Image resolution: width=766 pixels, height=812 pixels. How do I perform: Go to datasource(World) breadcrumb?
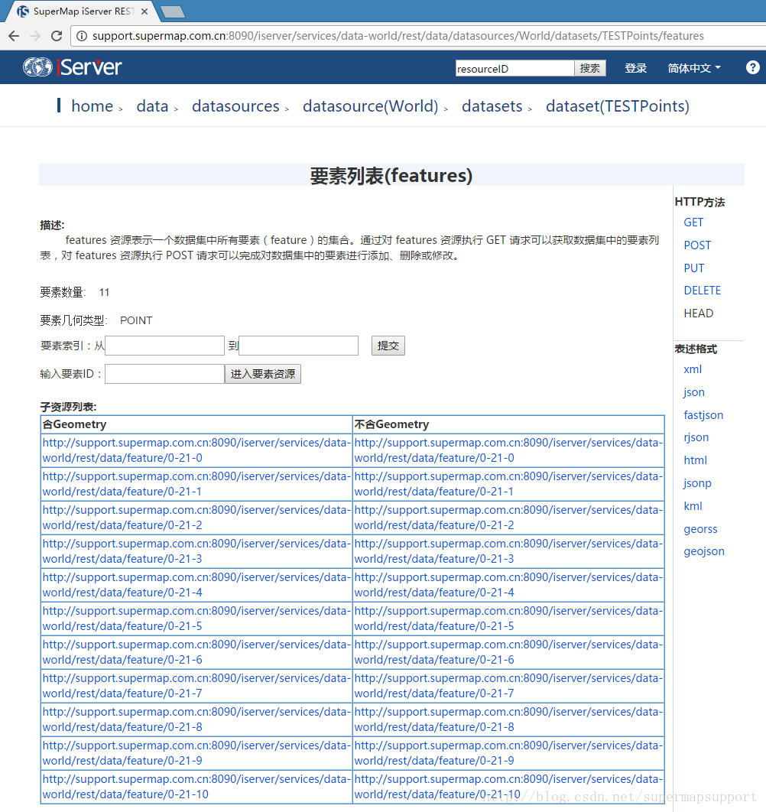370,106
